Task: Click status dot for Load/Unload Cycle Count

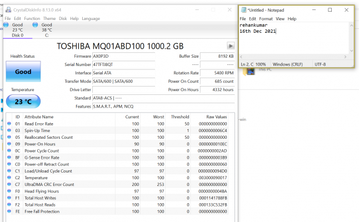Action: pyautogui.click(x=9, y=171)
